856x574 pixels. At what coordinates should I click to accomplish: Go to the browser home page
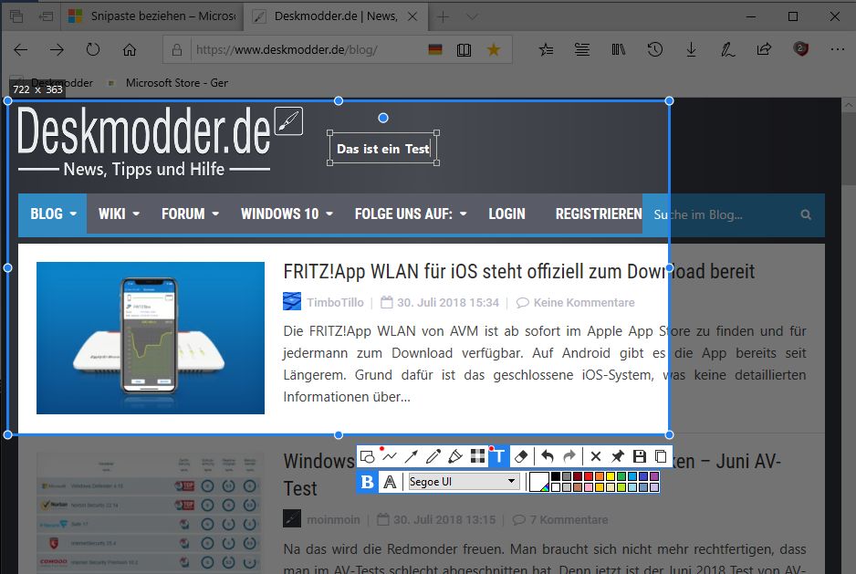(x=130, y=49)
